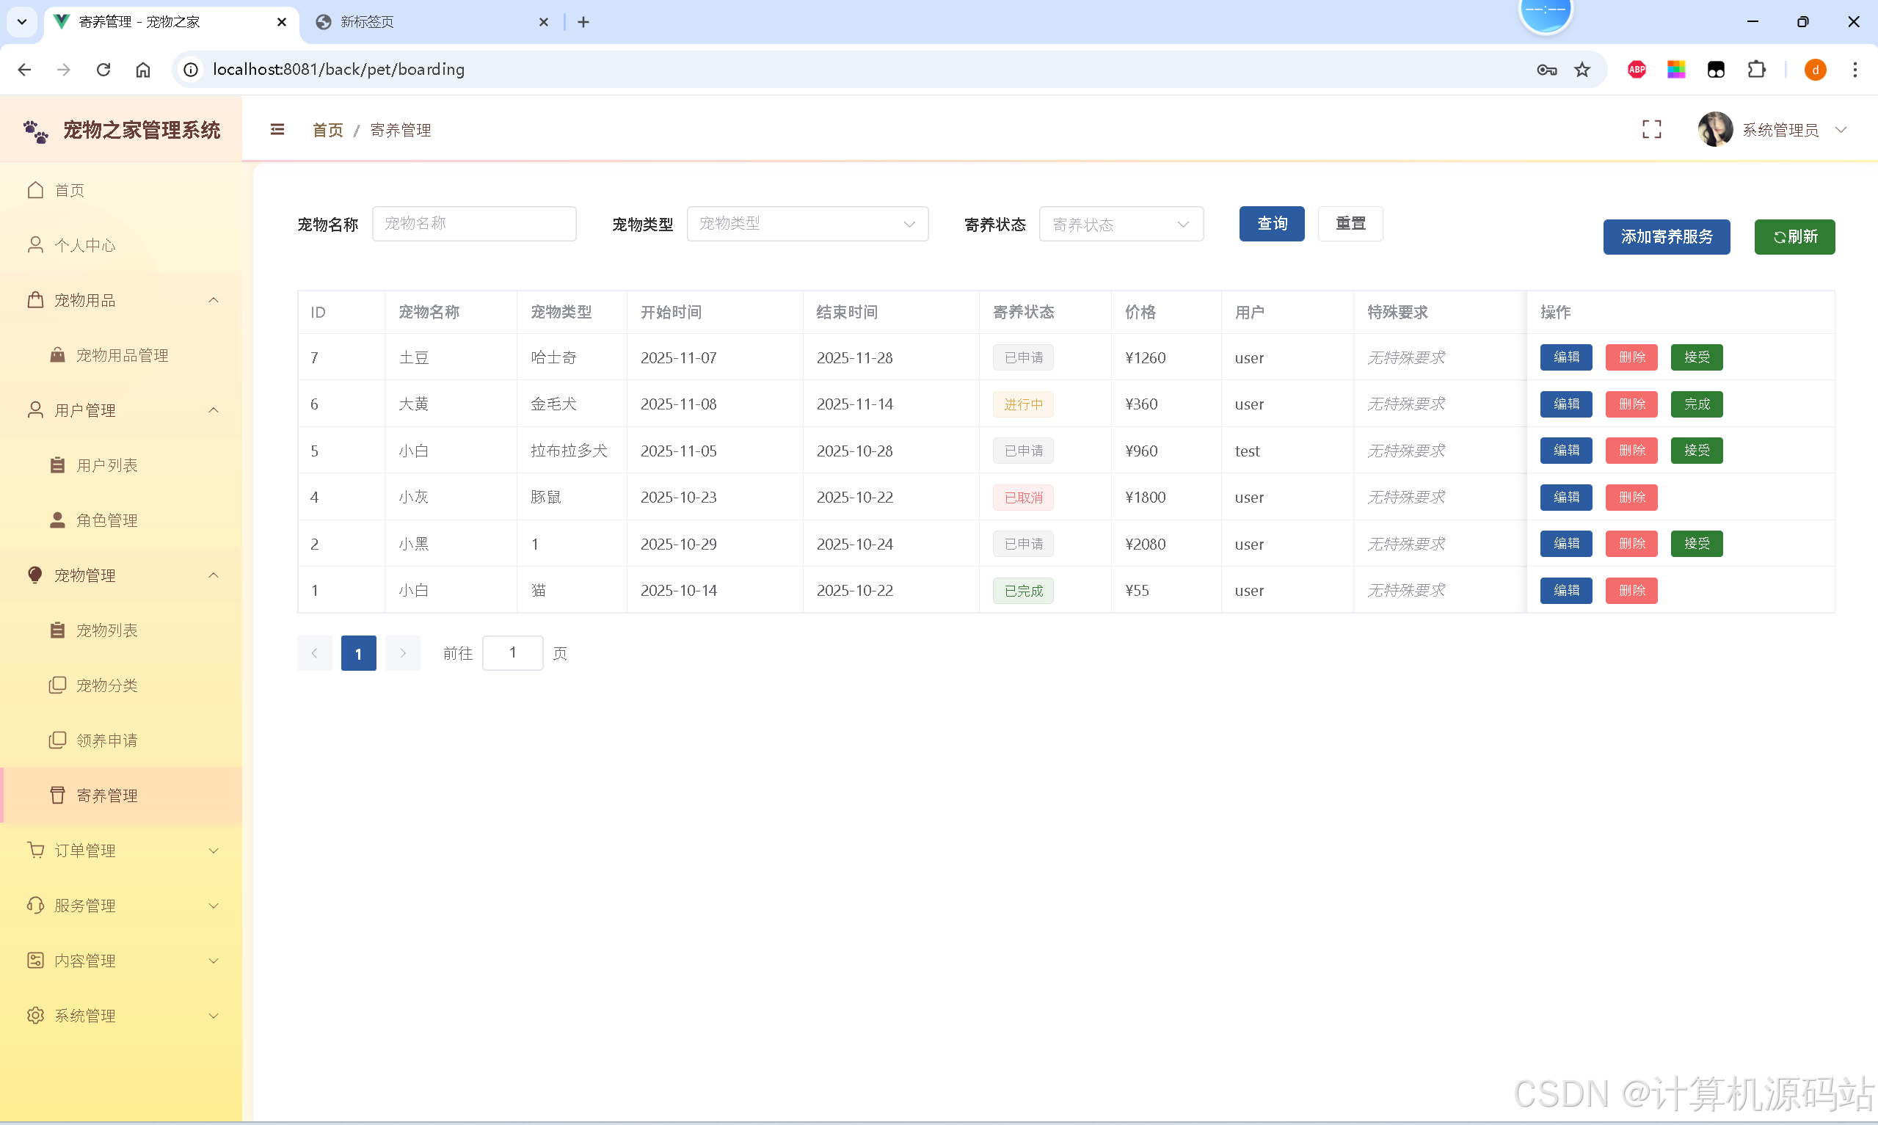The height and width of the screenshot is (1125, 1878).
Task: Open 宠物用品管理 submenu item
Action: (121, 354)
